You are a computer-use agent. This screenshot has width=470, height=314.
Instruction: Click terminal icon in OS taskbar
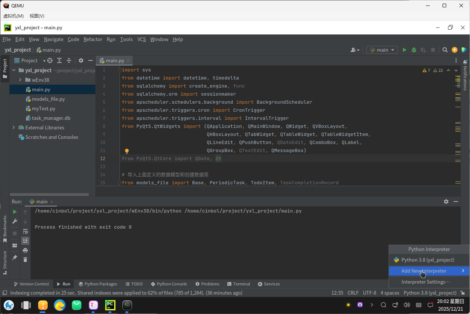tap(127, 305)
